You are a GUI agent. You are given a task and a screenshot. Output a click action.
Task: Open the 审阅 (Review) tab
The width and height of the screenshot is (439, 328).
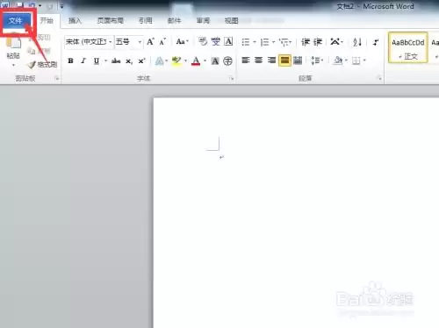(203, 21)
